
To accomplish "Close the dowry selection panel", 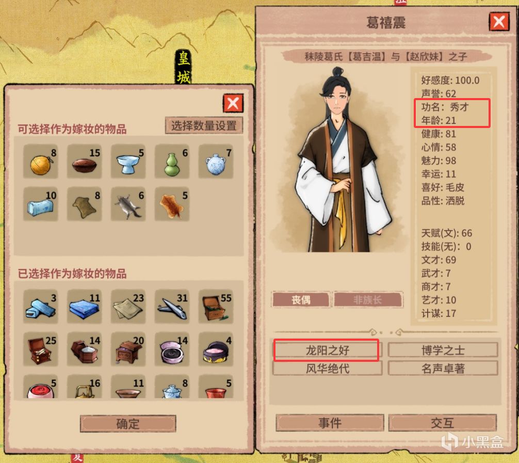I will 233,103.
